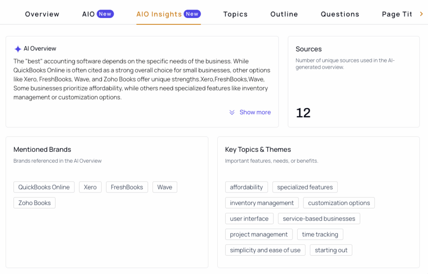This screenshot has height=274, width=428.
Task: Open the Outline tab
Action: click(284, 14)
